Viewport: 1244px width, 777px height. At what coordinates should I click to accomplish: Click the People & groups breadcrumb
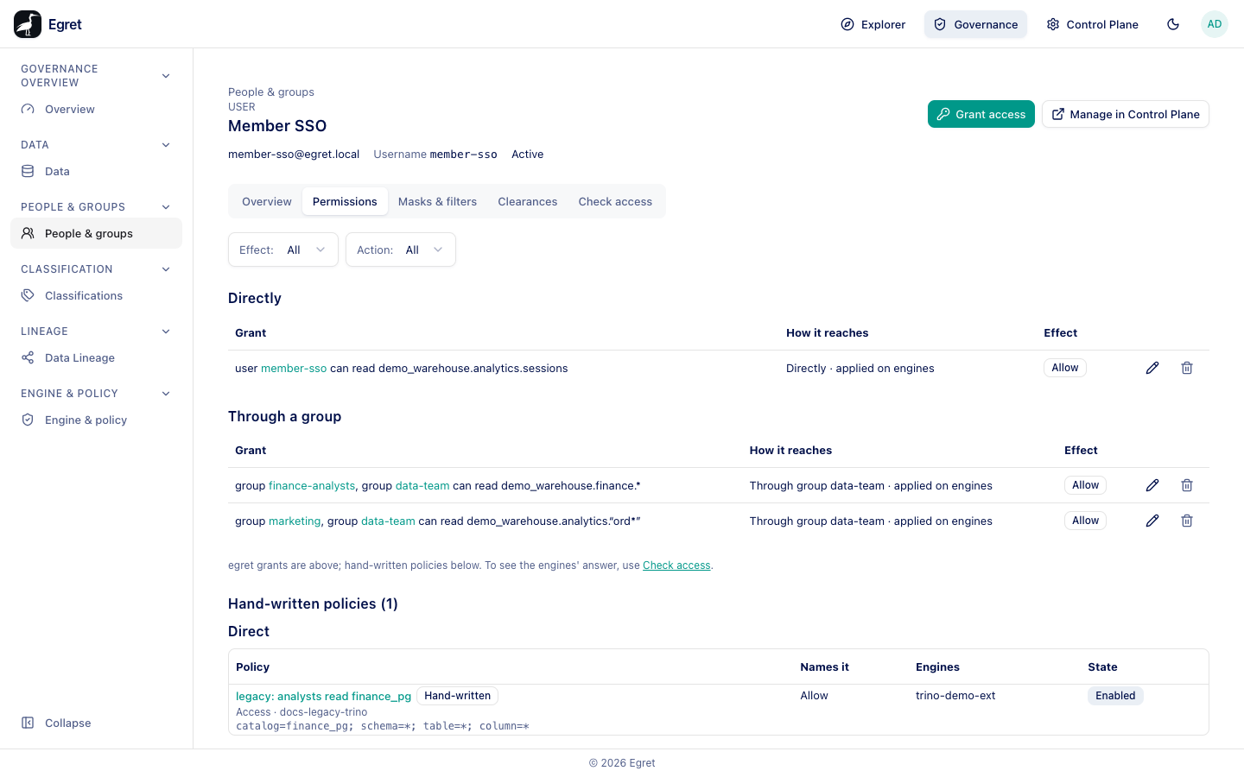click(x=271, y=92)
